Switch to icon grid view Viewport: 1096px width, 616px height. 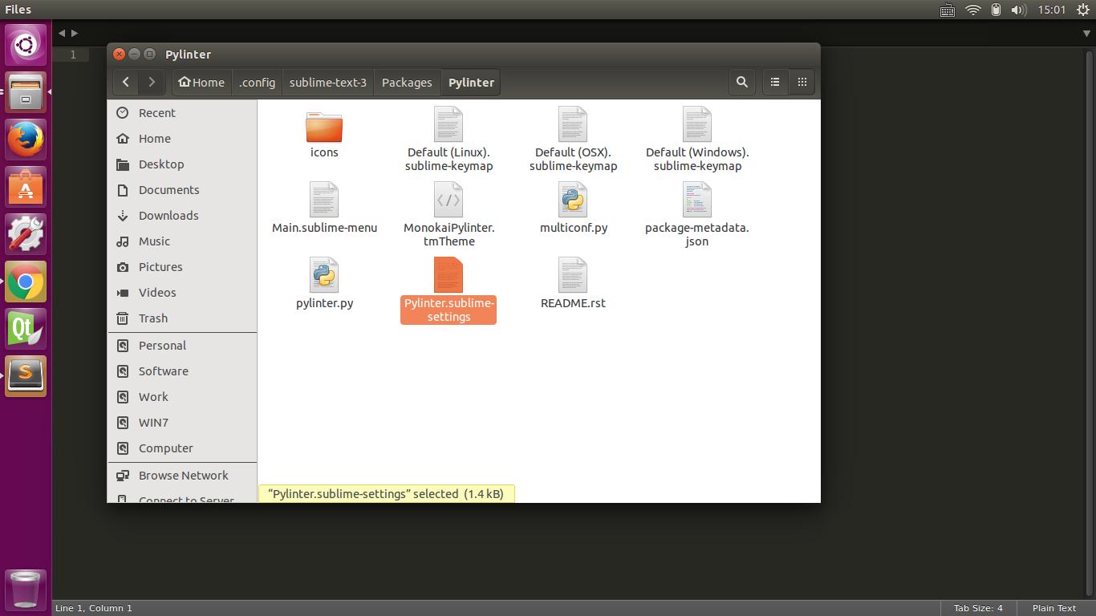point(802,82)
